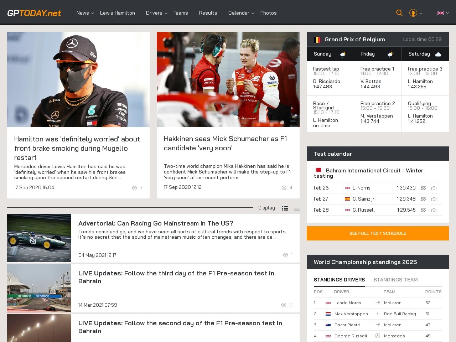Click Belgium flag in Grand Prix header

coord(317,40)
